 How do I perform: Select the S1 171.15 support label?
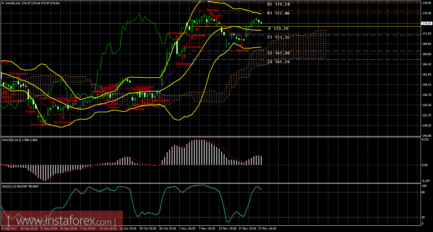click(278, 37)
